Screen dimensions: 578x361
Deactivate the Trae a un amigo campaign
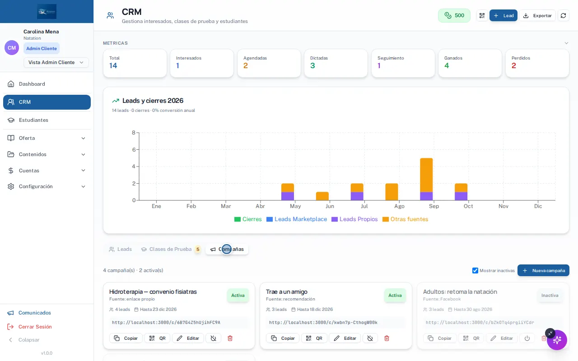[x=370, y=338]
